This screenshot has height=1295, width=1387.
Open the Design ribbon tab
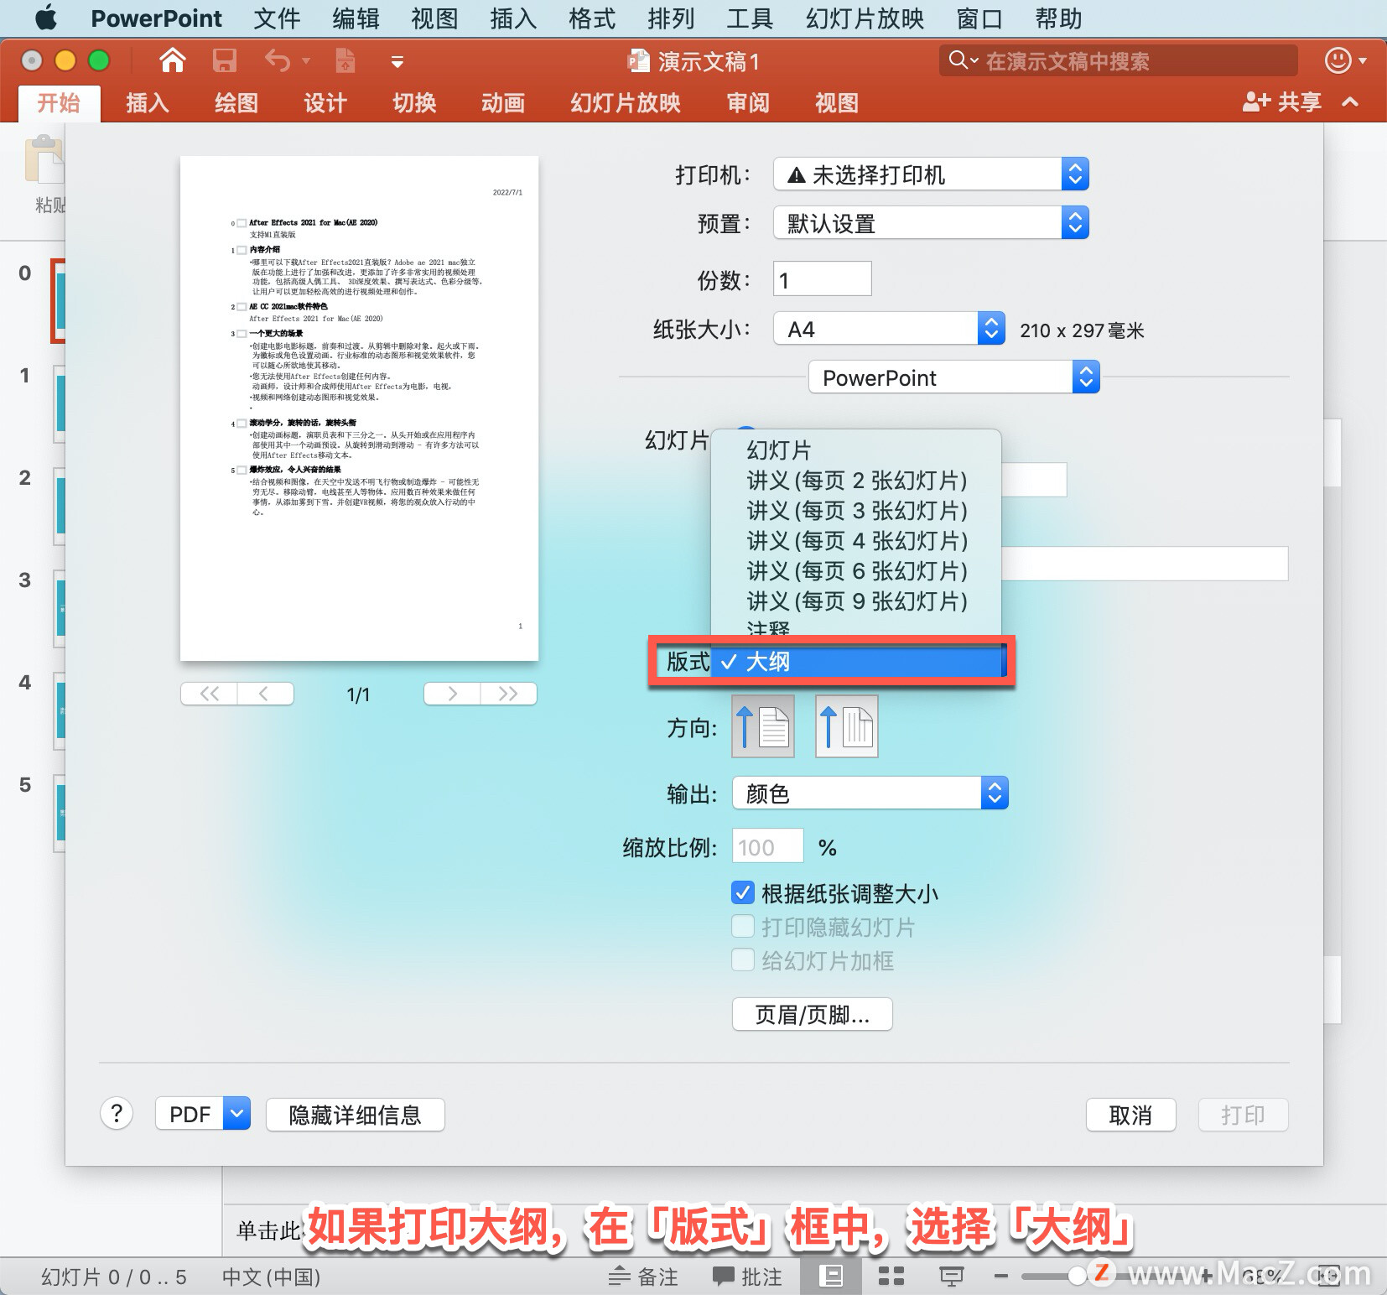325,103
